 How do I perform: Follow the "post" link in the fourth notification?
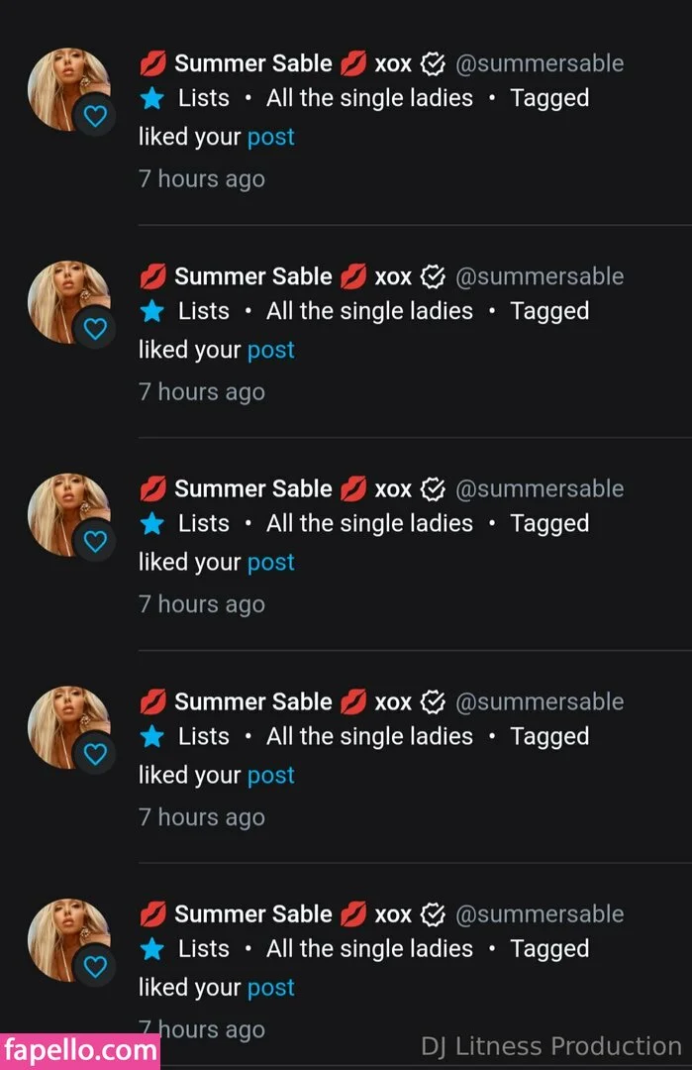tap(271, 775)
